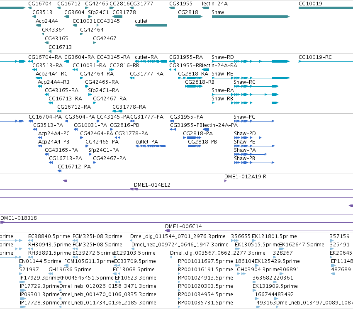Click the CG31778 gene glyph
The image size is (353, 309).
click(x=117, y=17)
